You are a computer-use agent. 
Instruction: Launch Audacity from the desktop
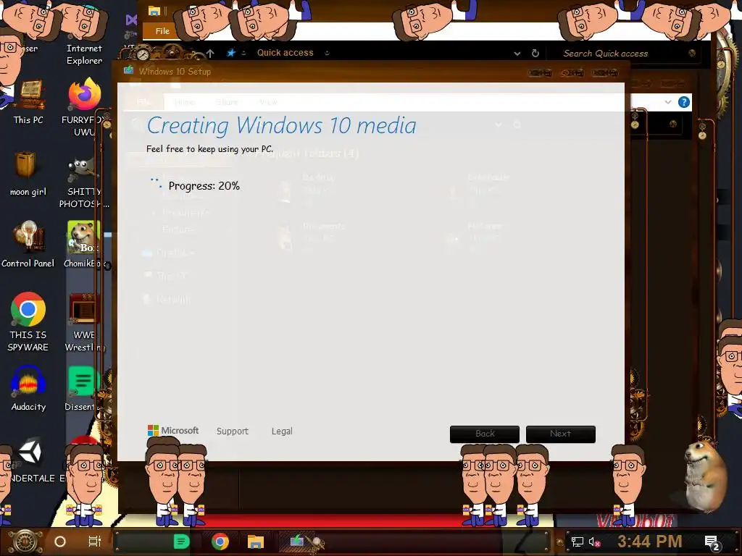coord(28,388)
